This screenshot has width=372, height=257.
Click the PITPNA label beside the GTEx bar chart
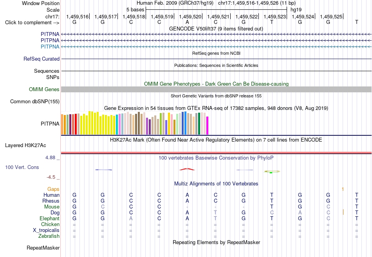coord(50,124)
